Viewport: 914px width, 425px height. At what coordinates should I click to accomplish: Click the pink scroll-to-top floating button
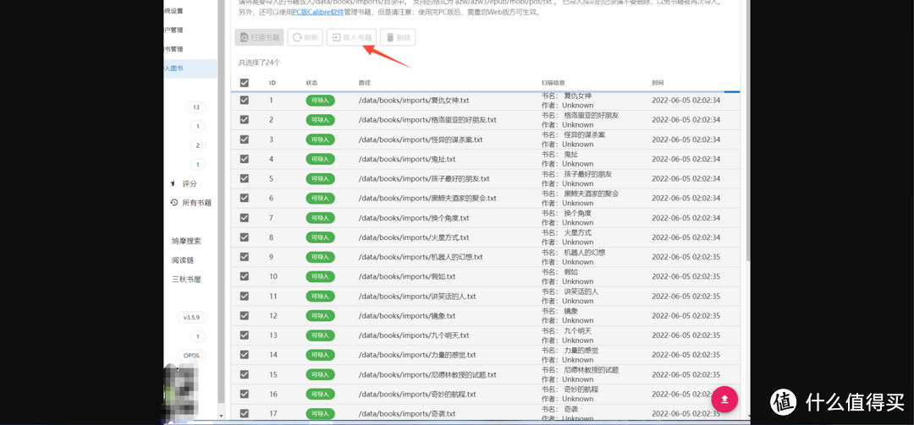(724, 399)
